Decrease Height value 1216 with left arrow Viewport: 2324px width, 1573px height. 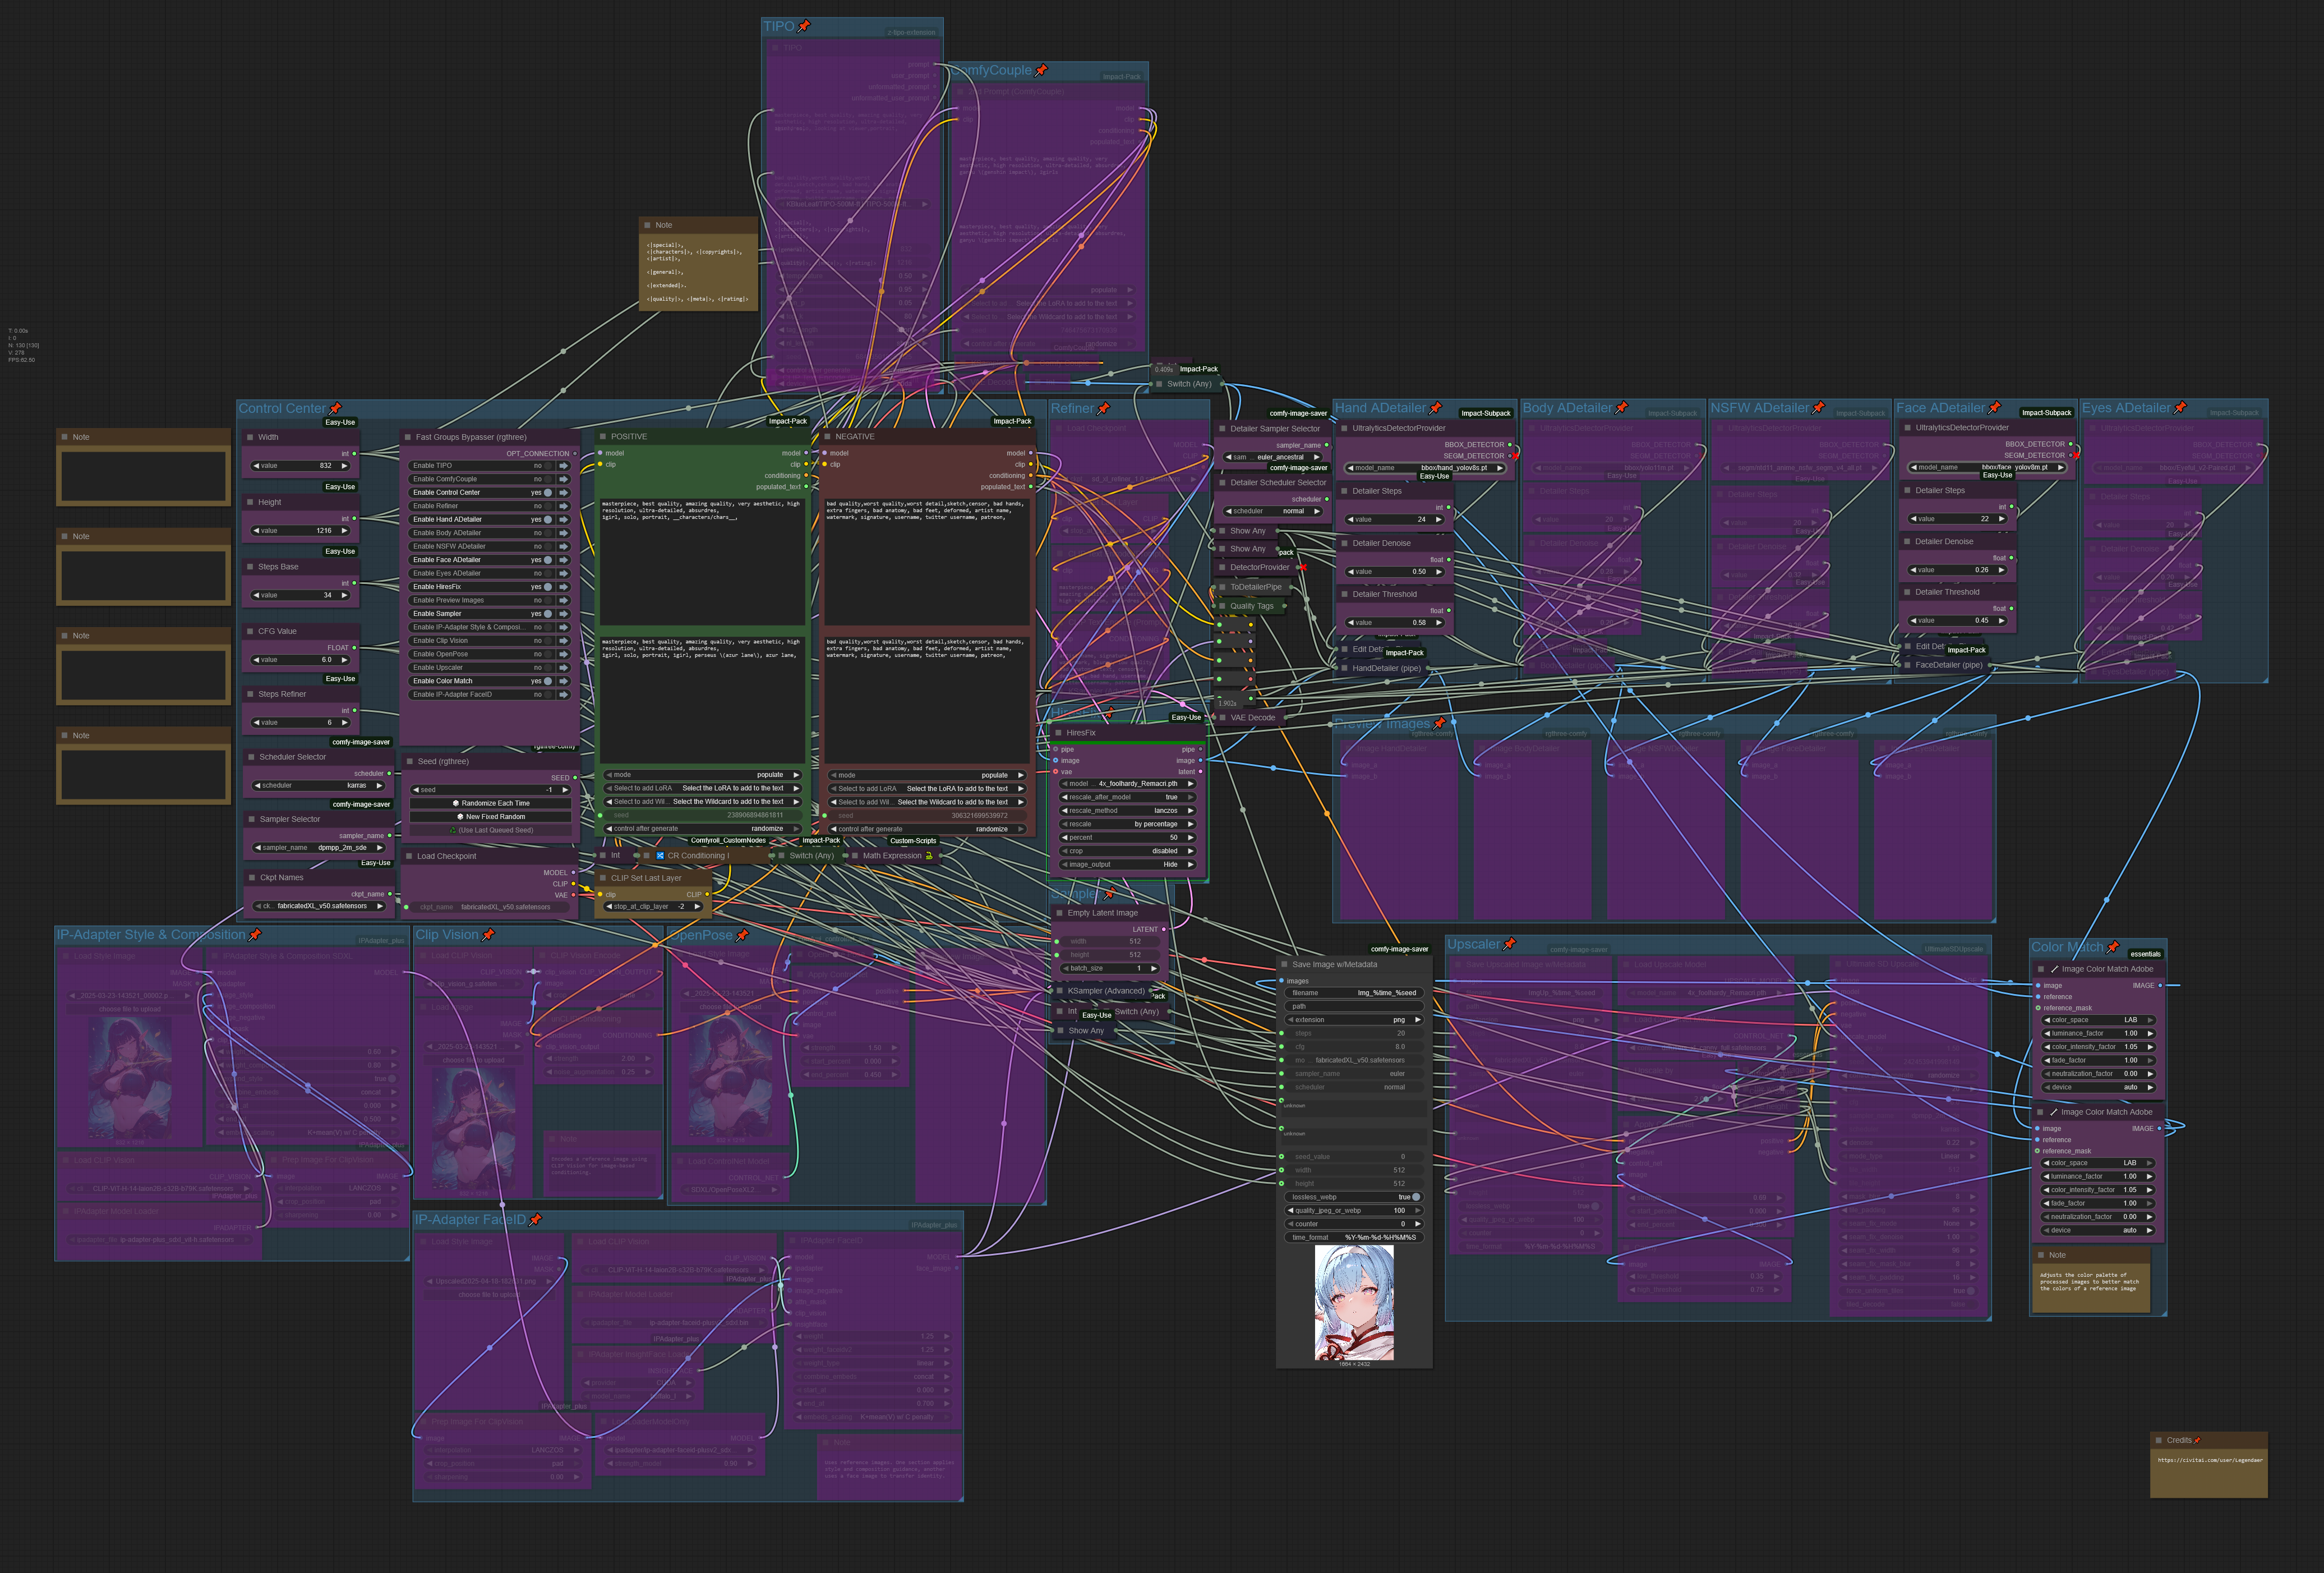pos(257,531)
